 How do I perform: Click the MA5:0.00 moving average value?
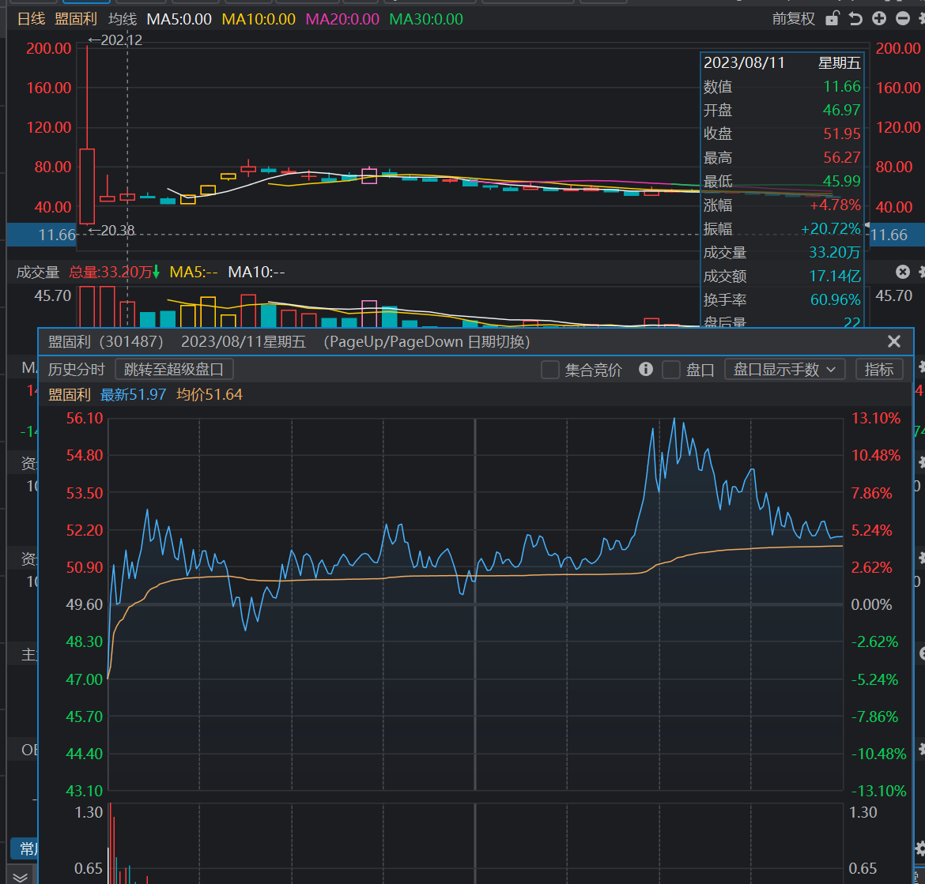(x=179, y=19)
